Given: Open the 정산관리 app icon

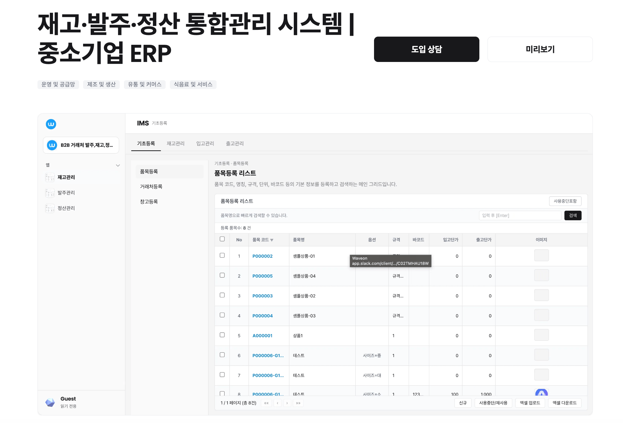Looking at the screenshot, I should [x=50, y=208].
